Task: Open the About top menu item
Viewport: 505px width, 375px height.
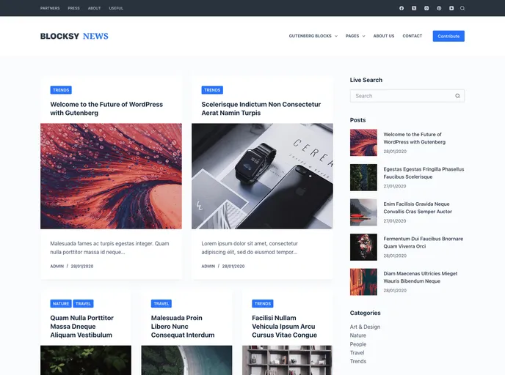Action: point(95,8)
